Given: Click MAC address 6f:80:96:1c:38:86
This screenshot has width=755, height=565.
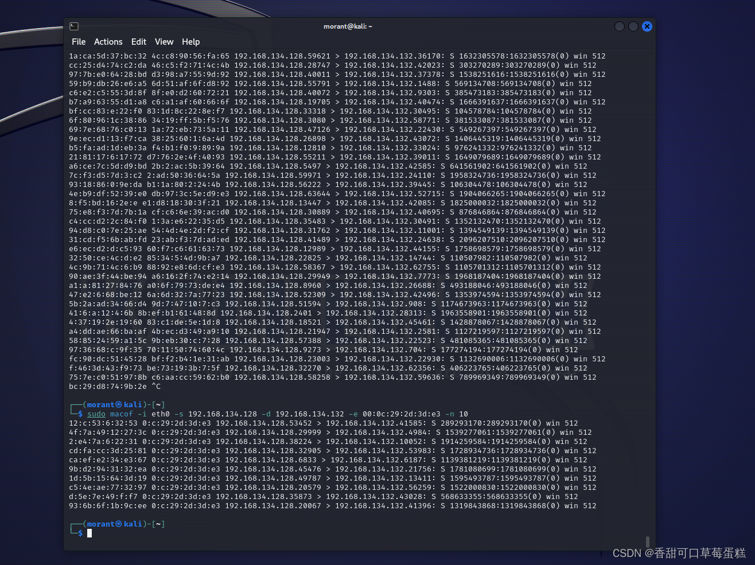Looking at the screenshot, I should (x=108, y=120).
